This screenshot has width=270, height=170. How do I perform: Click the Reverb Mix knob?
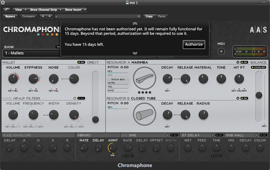pos(231,148)
